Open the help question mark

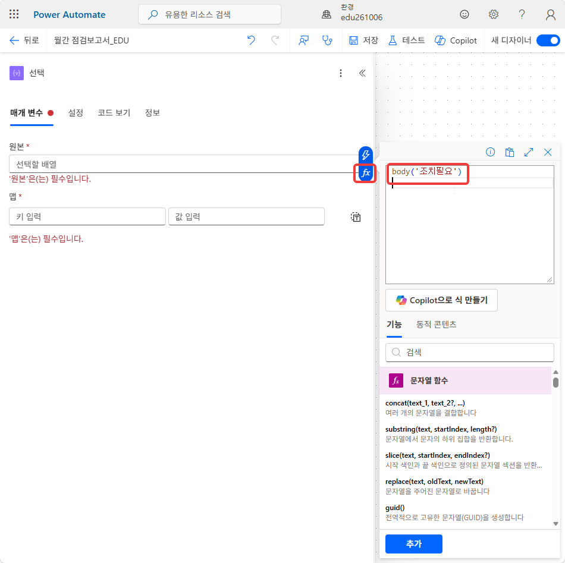pos(522,14)
